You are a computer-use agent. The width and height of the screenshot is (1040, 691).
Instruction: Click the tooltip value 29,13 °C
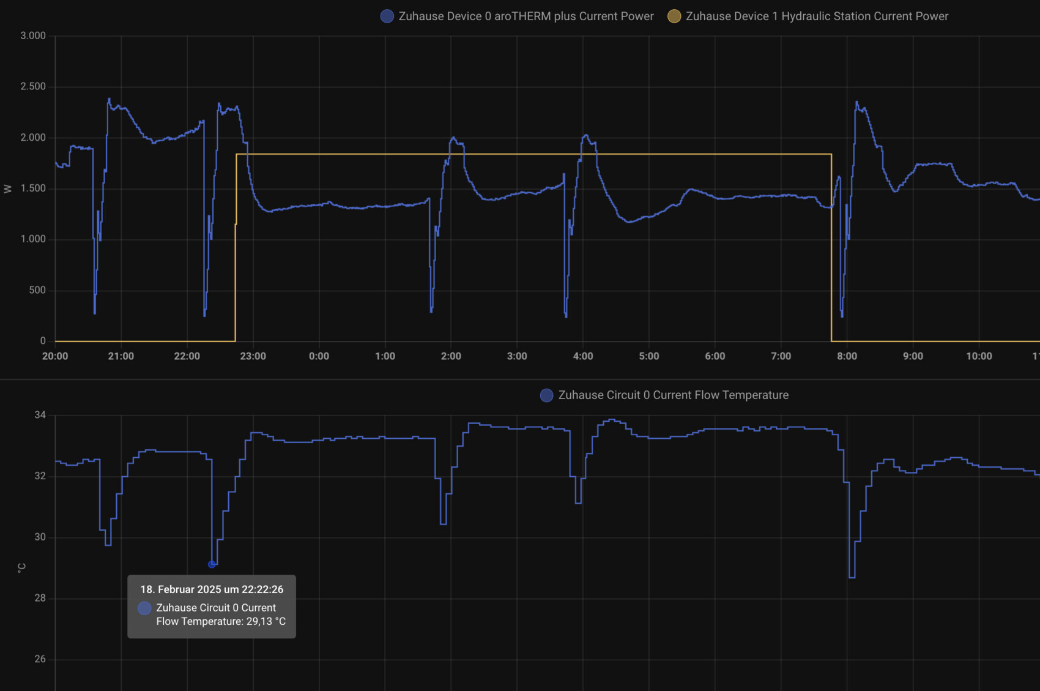click(x=266, y=622)
